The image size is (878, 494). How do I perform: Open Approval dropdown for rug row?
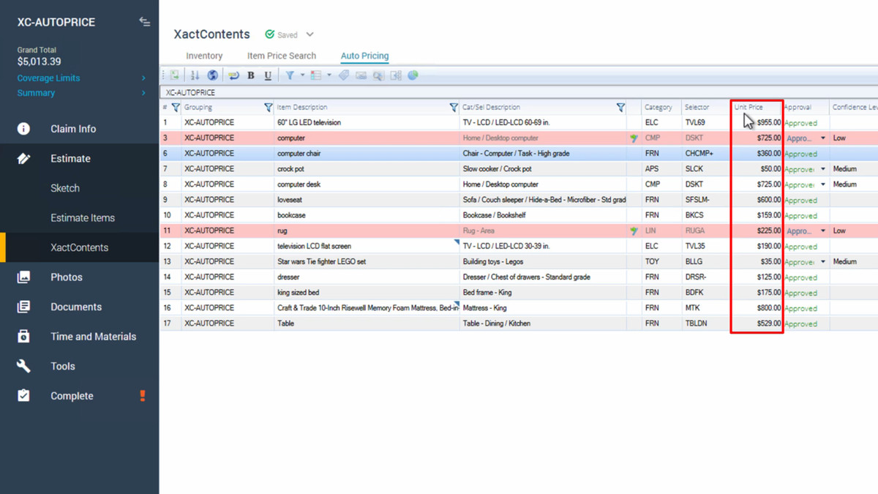[823, 231]
